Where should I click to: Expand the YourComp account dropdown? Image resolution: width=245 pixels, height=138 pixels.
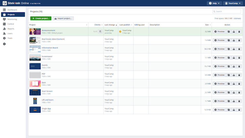[233, 3]
